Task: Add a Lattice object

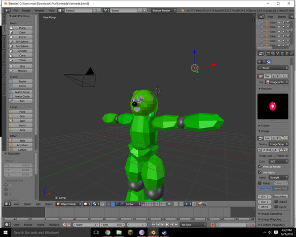Action: [22, 149]
